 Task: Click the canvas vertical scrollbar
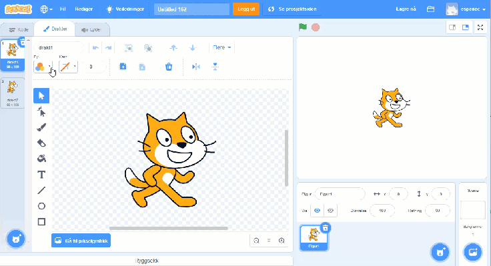coord(286,159)
